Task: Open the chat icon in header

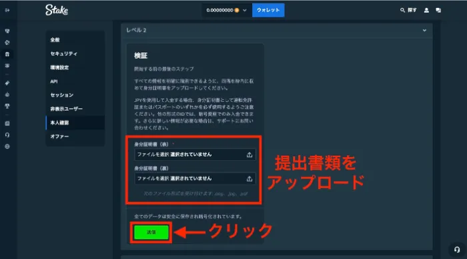Action: coord(438,10)
